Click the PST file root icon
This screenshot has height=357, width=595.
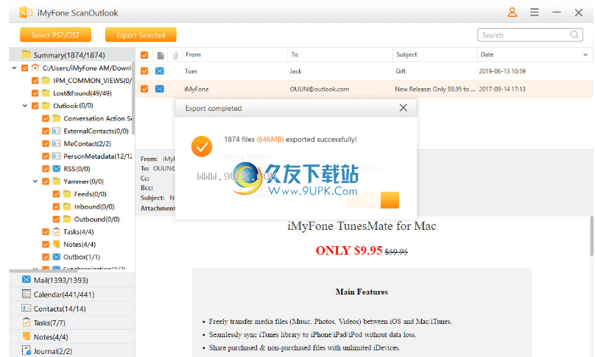tap(35, 68)
